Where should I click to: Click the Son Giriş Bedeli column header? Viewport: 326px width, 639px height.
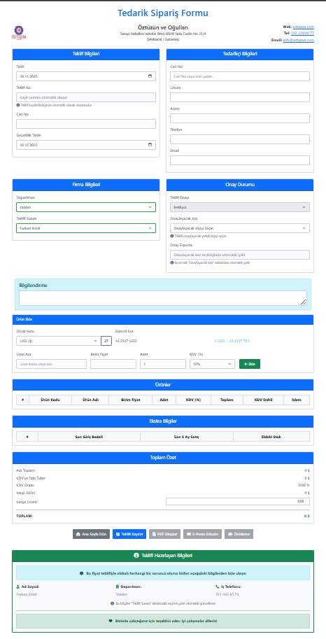[x=89, y=437]
